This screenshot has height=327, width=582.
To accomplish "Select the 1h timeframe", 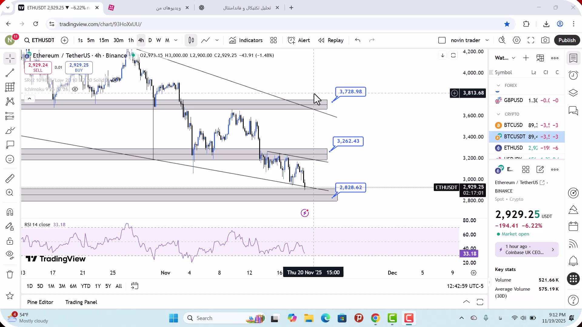I will [x=131, y=40].
